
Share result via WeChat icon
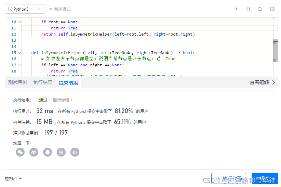pos(20,152)
